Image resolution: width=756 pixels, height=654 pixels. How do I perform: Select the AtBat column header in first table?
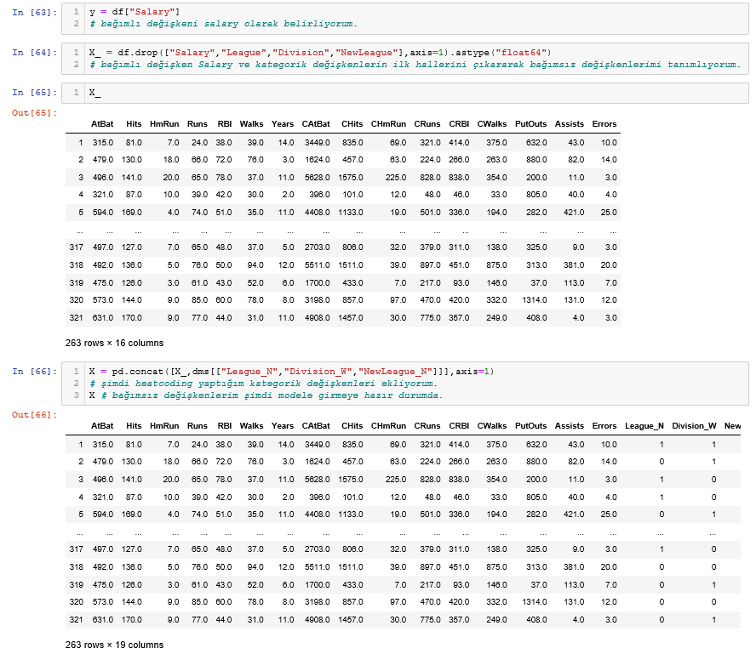(101, 123)
